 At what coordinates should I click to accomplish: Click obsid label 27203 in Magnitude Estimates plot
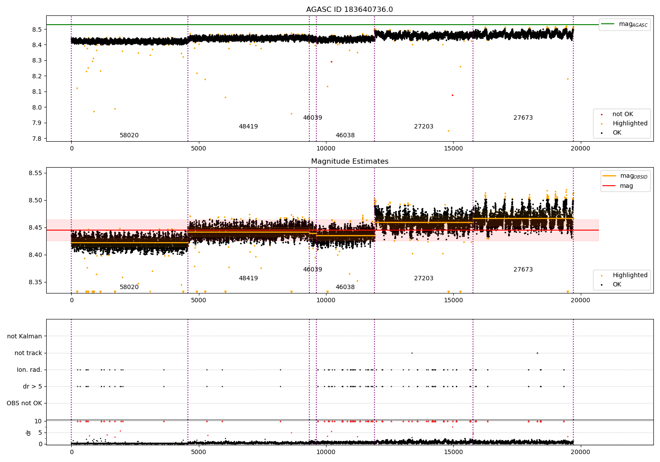pyautogui.click(x=424, y=279)
